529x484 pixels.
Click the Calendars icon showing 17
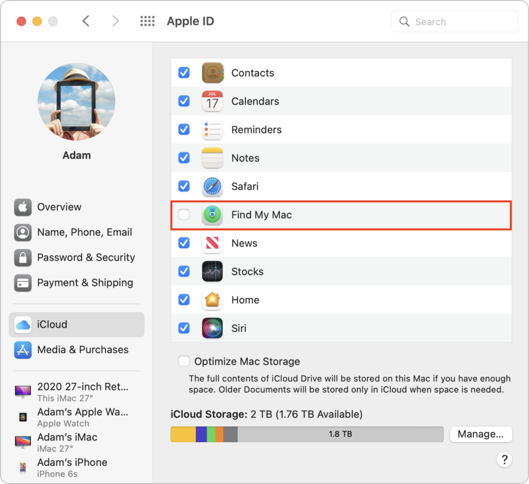(212, 101)
